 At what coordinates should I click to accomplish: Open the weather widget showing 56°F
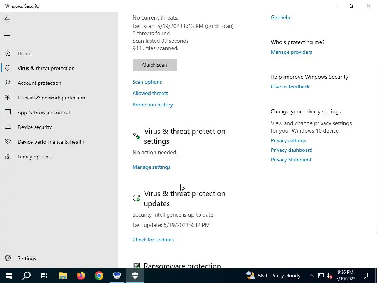274,276
